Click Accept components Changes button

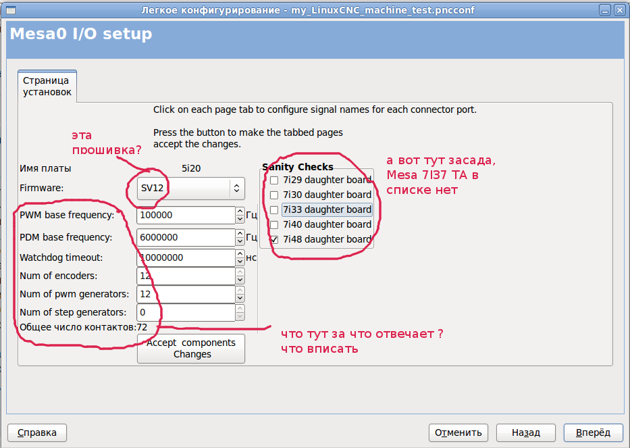[191, 349]
